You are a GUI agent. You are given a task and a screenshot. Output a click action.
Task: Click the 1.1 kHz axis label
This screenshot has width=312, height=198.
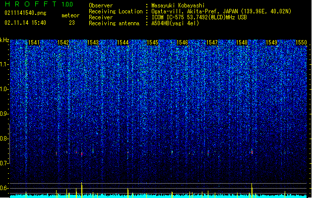coord(4,64)
